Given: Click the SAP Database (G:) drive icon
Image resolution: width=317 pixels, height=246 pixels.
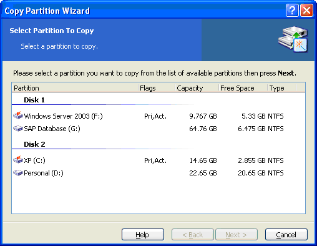Looking at the screenshot, I should 18,129.
